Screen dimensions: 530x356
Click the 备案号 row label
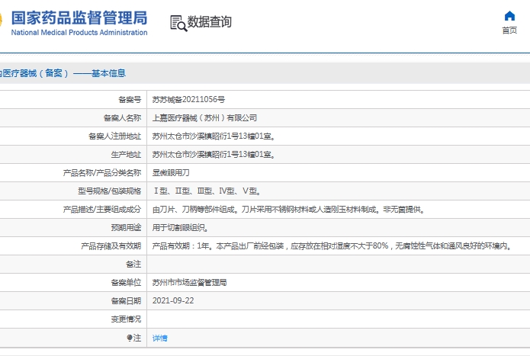click(x=130, y=100)
